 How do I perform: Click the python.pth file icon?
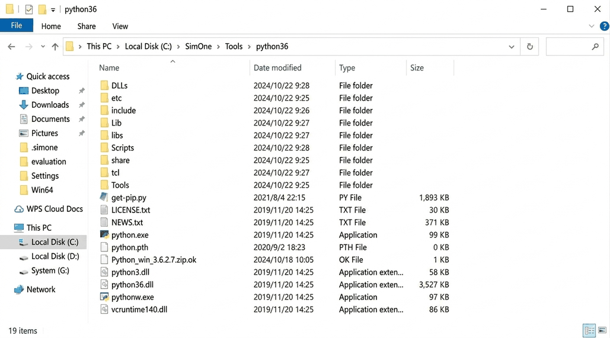tap(104, 247)
